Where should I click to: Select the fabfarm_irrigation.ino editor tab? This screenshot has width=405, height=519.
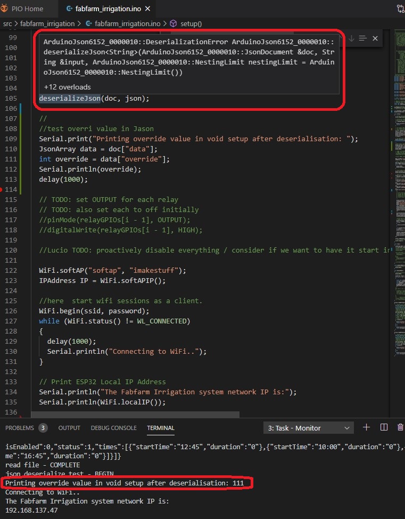point(108,9)
